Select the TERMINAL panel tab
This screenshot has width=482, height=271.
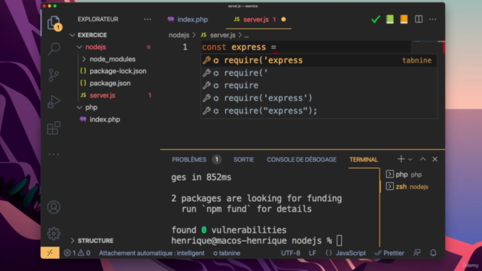(363, 160)
